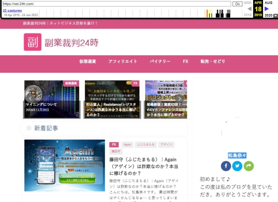Click the author name 松島奈々
The width and height of the screenshot is (278, 202).
tap(237, 155)
